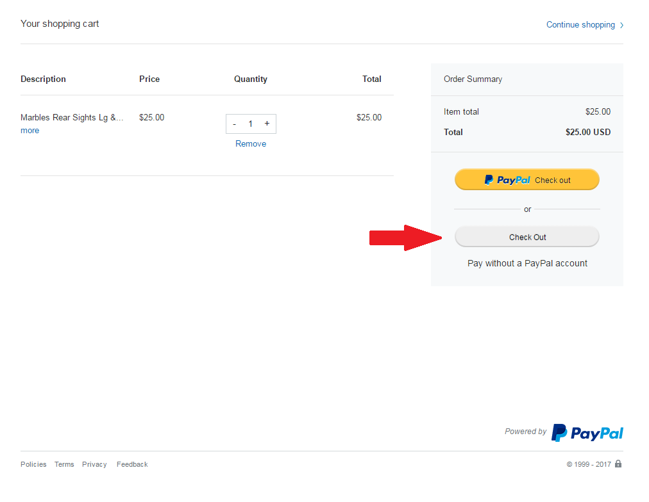
Task: Increase quantity with the plus button
Action: pyautogui.click(x=267, y=124)
